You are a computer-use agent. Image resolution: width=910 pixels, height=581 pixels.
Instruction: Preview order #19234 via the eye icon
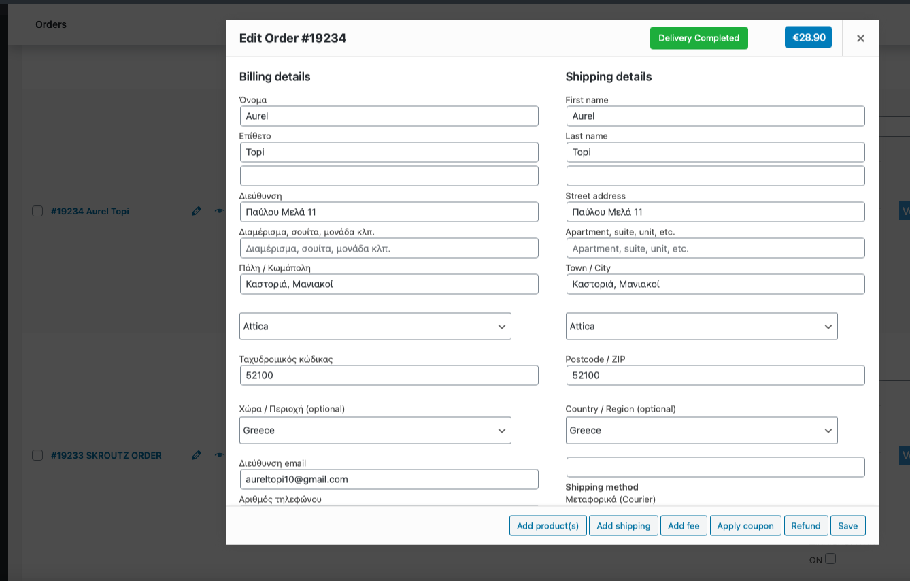[x=219, y=211]
